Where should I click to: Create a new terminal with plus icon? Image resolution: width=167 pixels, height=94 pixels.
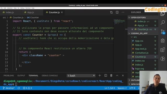100,75
